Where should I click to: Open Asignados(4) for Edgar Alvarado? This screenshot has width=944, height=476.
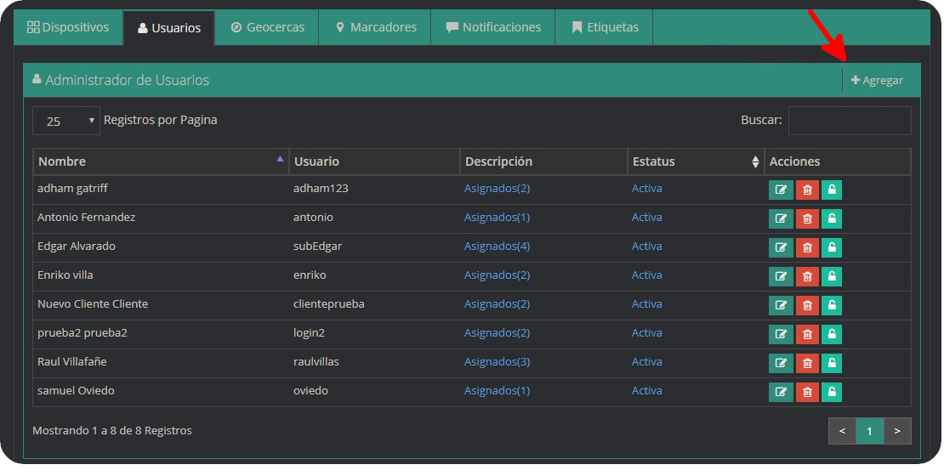(x=497, y=246)
